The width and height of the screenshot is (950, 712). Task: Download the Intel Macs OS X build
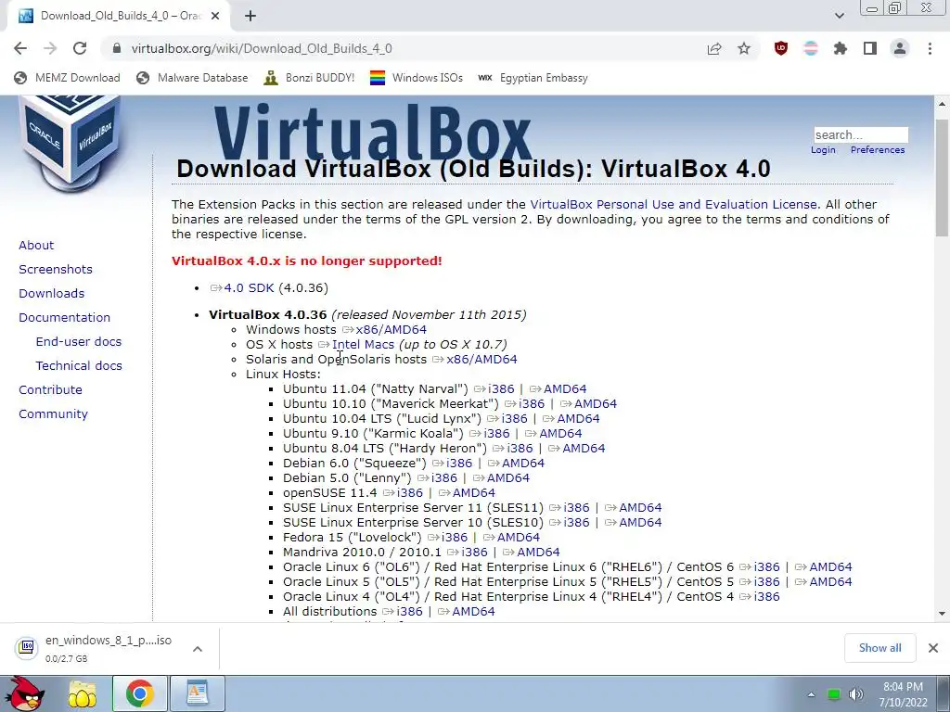363,345
